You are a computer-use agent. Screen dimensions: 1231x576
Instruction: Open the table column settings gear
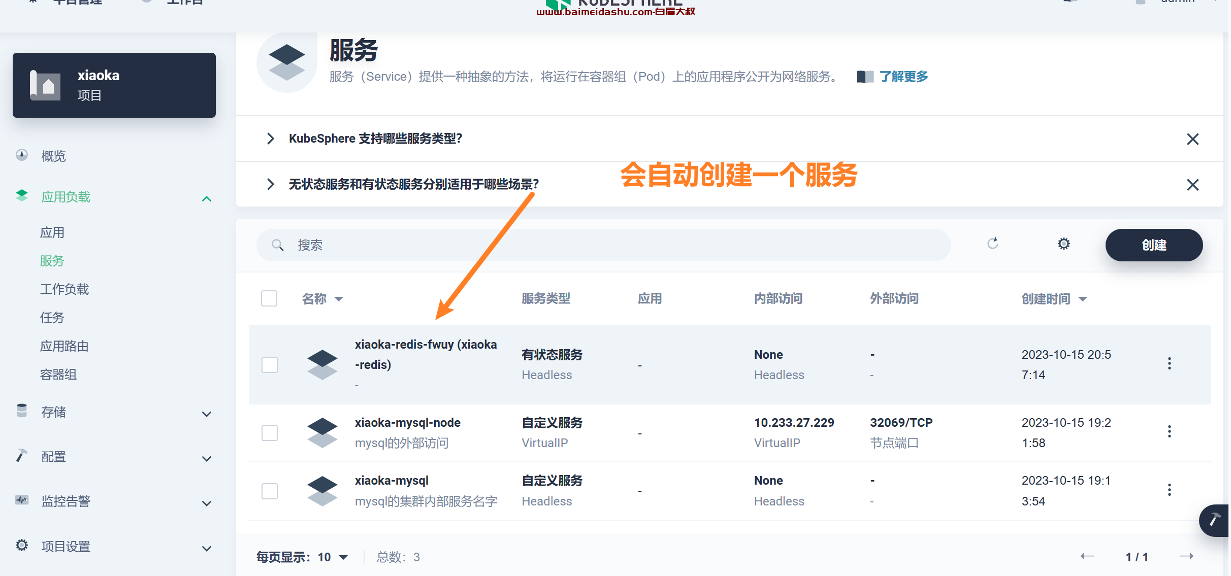1063,244
